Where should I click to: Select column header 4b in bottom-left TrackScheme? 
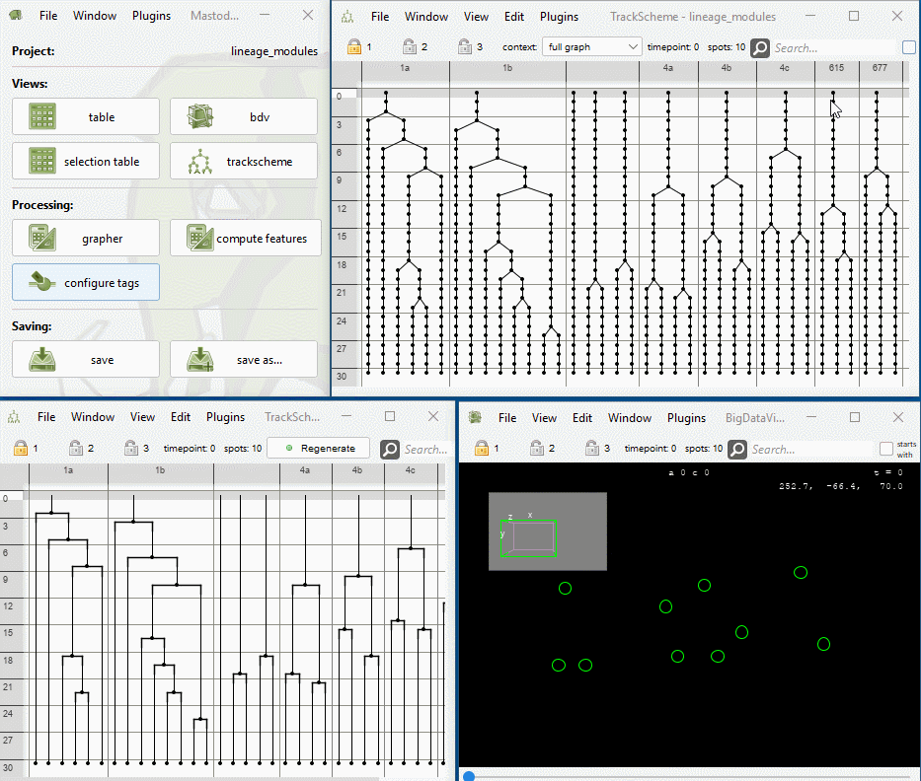pos(357,470)
